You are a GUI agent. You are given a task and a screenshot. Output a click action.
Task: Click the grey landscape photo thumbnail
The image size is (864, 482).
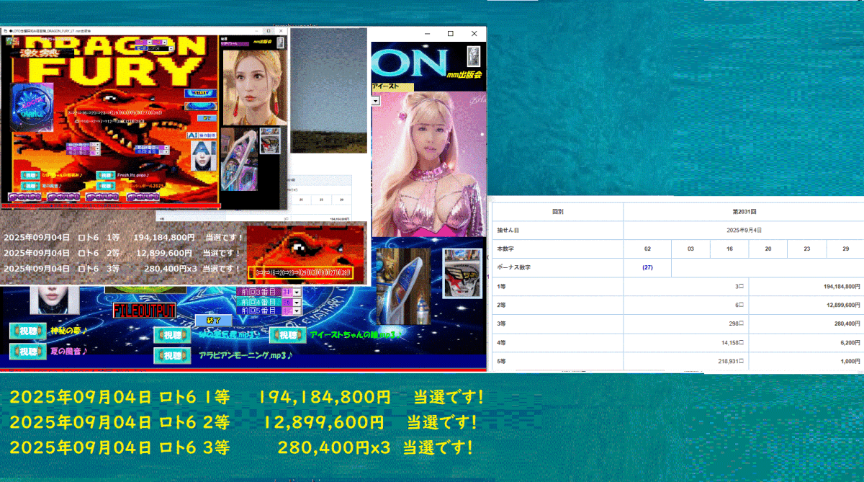(x=328, y=91)
